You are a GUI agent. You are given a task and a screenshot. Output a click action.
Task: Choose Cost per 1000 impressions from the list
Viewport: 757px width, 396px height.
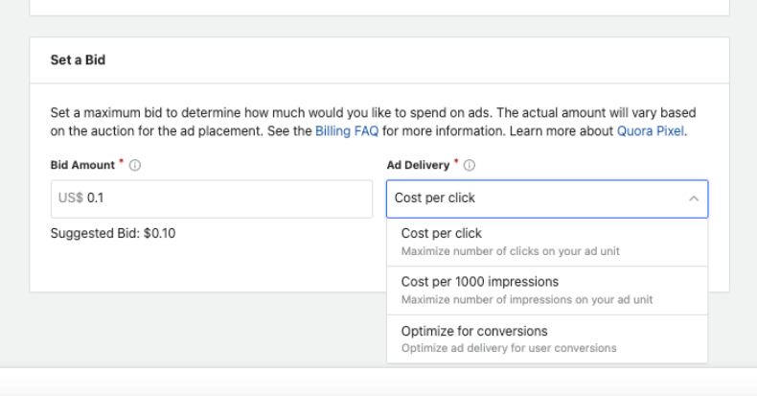pyautogui.click(x=479, y=282)
